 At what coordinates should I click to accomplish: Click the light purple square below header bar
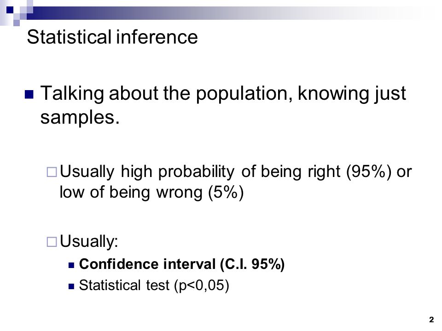pos(17,23)
